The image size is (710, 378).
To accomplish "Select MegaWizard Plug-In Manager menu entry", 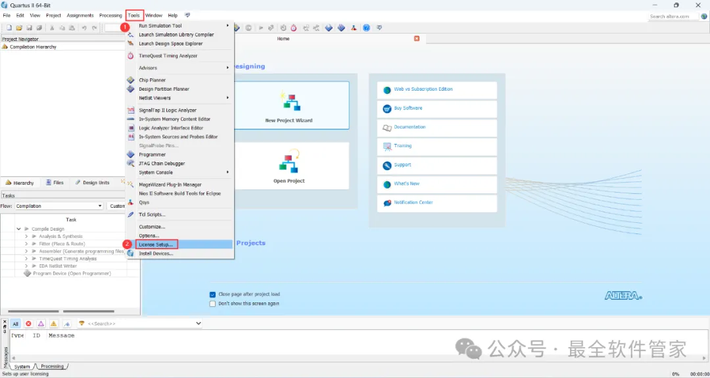I will (x=179, y=185).
